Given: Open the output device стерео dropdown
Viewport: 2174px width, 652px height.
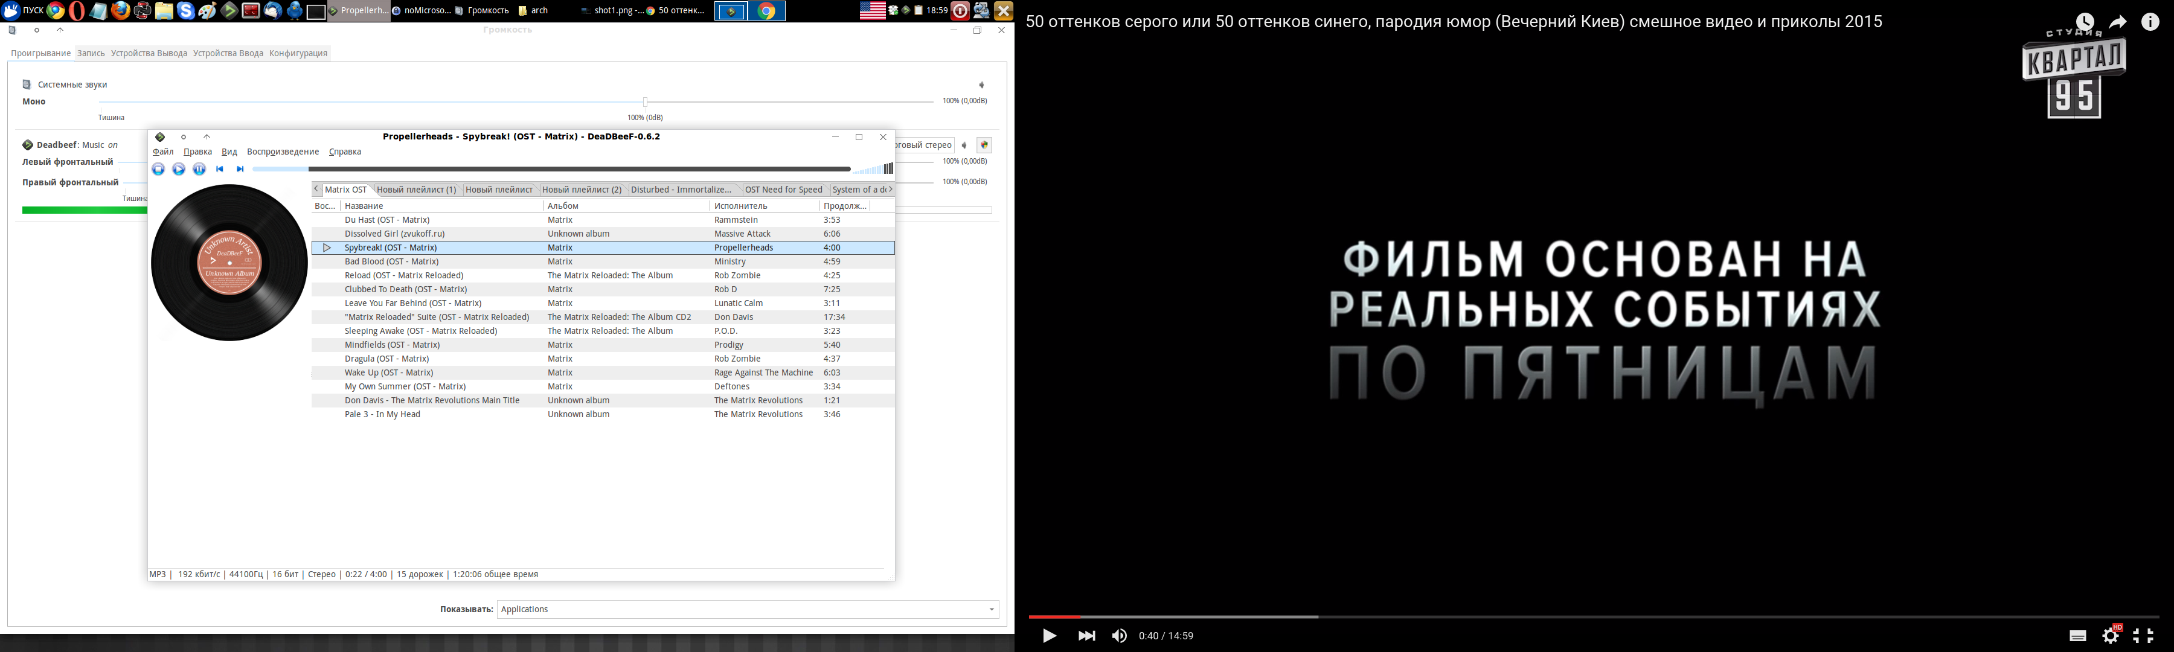Looking at the screenshot, I should [x=924, y=145].
